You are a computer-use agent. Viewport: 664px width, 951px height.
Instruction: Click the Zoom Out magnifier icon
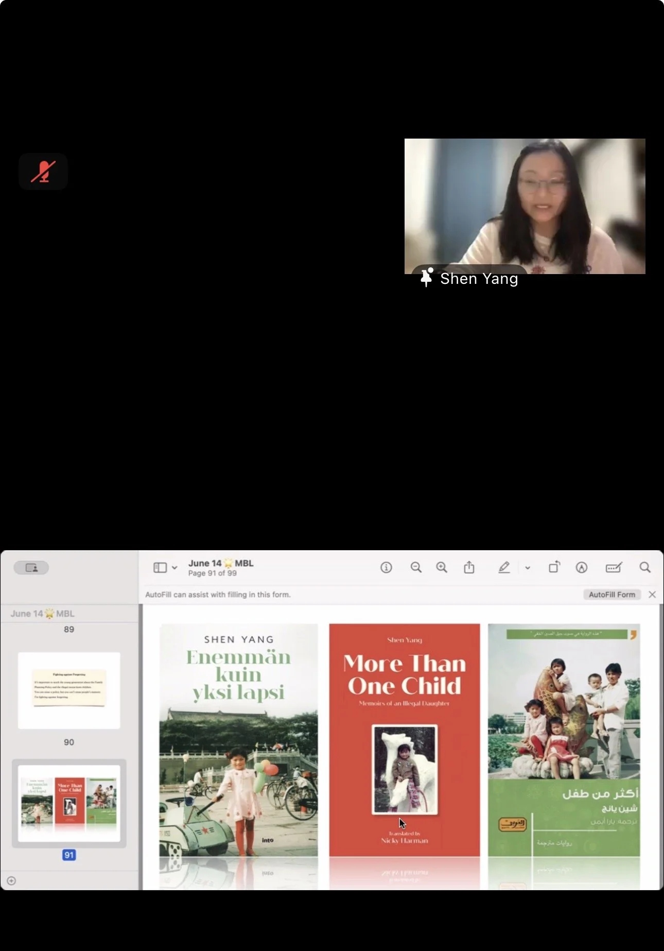[x=416, y=567]
